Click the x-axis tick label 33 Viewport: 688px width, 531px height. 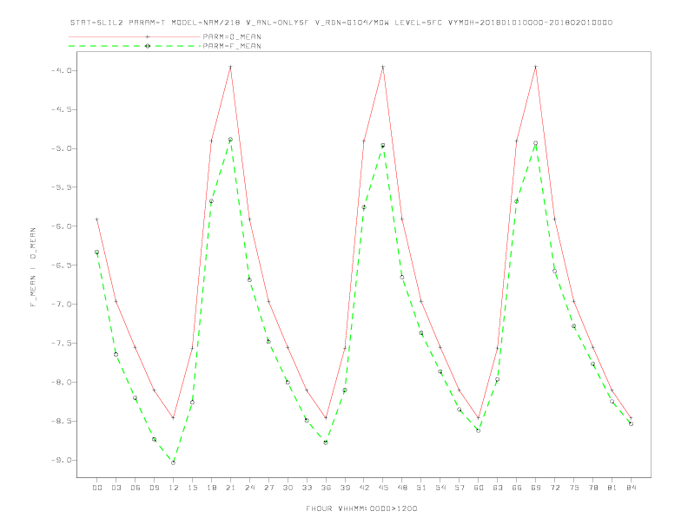307,488
